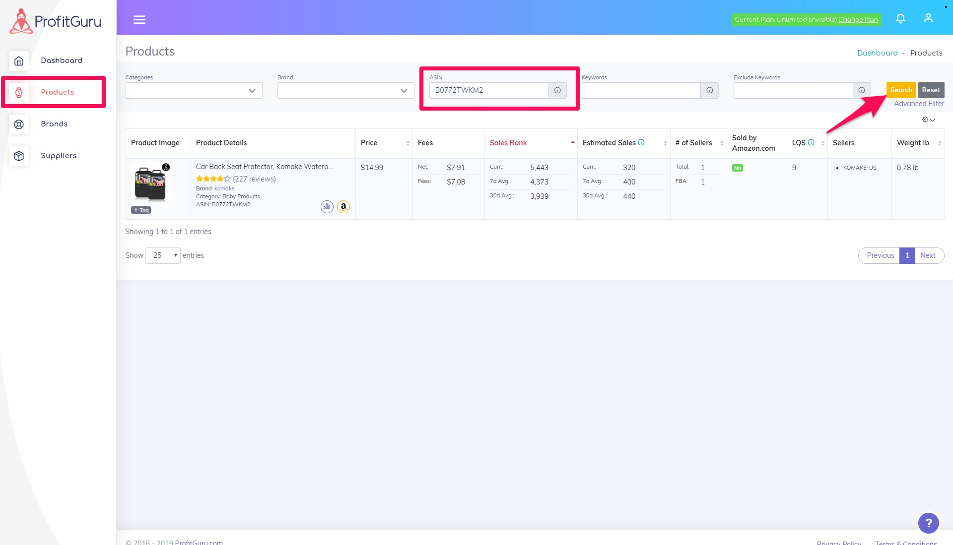
Task: Click the Suppliers box icon
Action: [x=19, y=156]
